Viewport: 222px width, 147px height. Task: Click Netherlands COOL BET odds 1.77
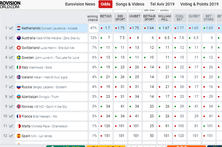(180, 28)
